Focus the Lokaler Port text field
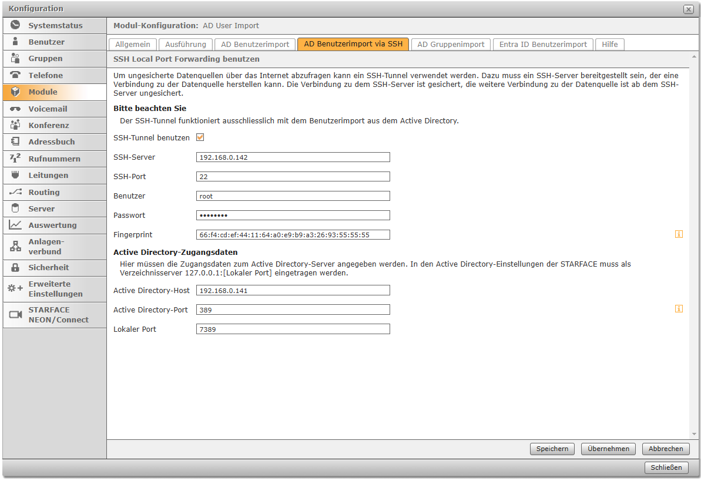This screenshot has width=701, height=481. [293, 329]
